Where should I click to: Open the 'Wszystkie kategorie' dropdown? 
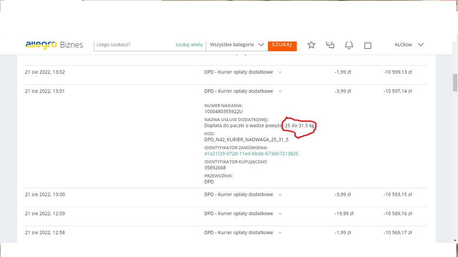click(237, 45)
